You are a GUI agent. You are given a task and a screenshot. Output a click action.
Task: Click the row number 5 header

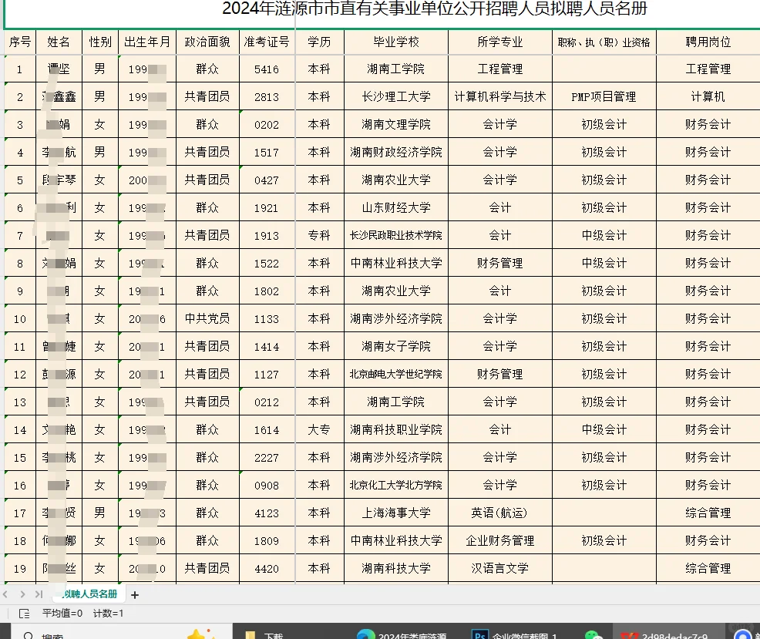tap(19, 180)
